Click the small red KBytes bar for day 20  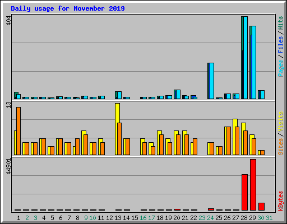(177, 209)
